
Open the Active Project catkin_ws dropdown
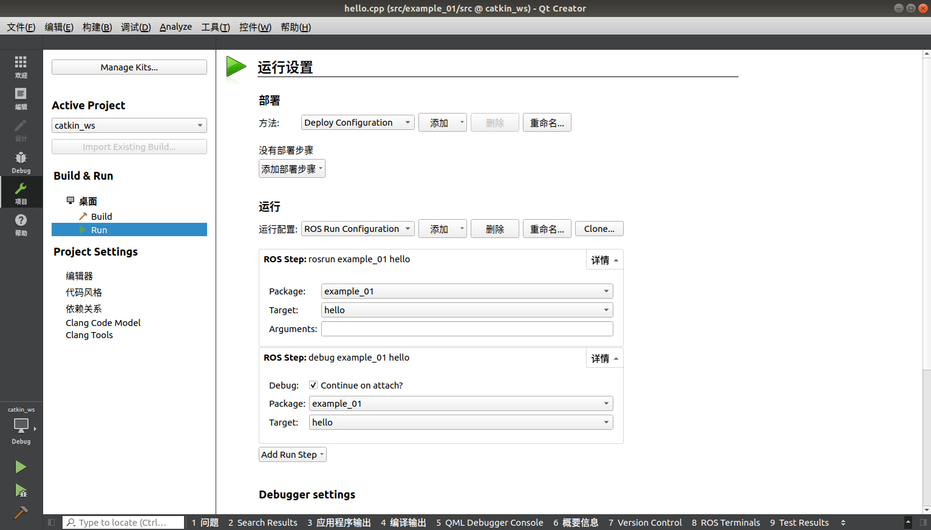(x=129, y=125)
